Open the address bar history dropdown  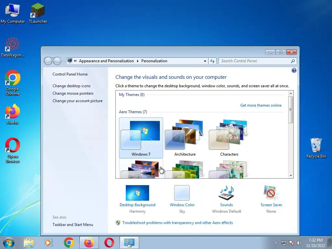(x=205, y=61)
